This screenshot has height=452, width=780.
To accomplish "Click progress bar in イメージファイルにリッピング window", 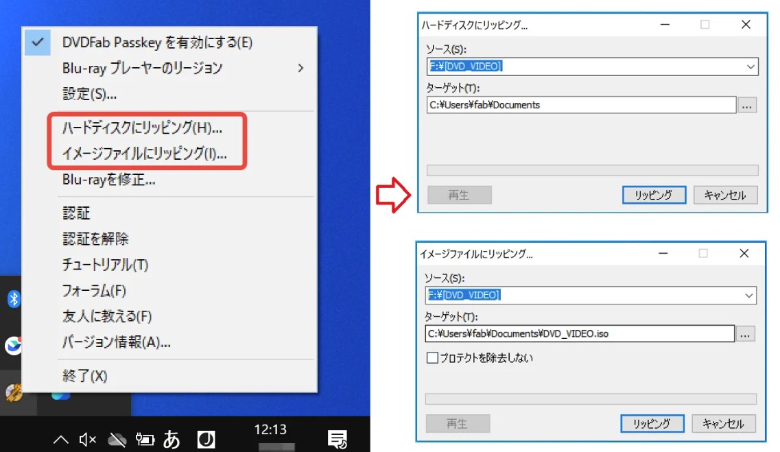I will 591,399.
